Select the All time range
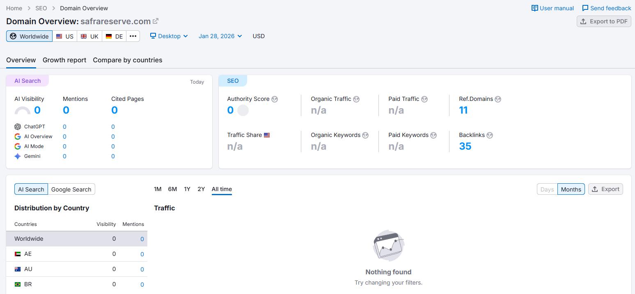This screenshot has width=635, height=294. [222, 189]
